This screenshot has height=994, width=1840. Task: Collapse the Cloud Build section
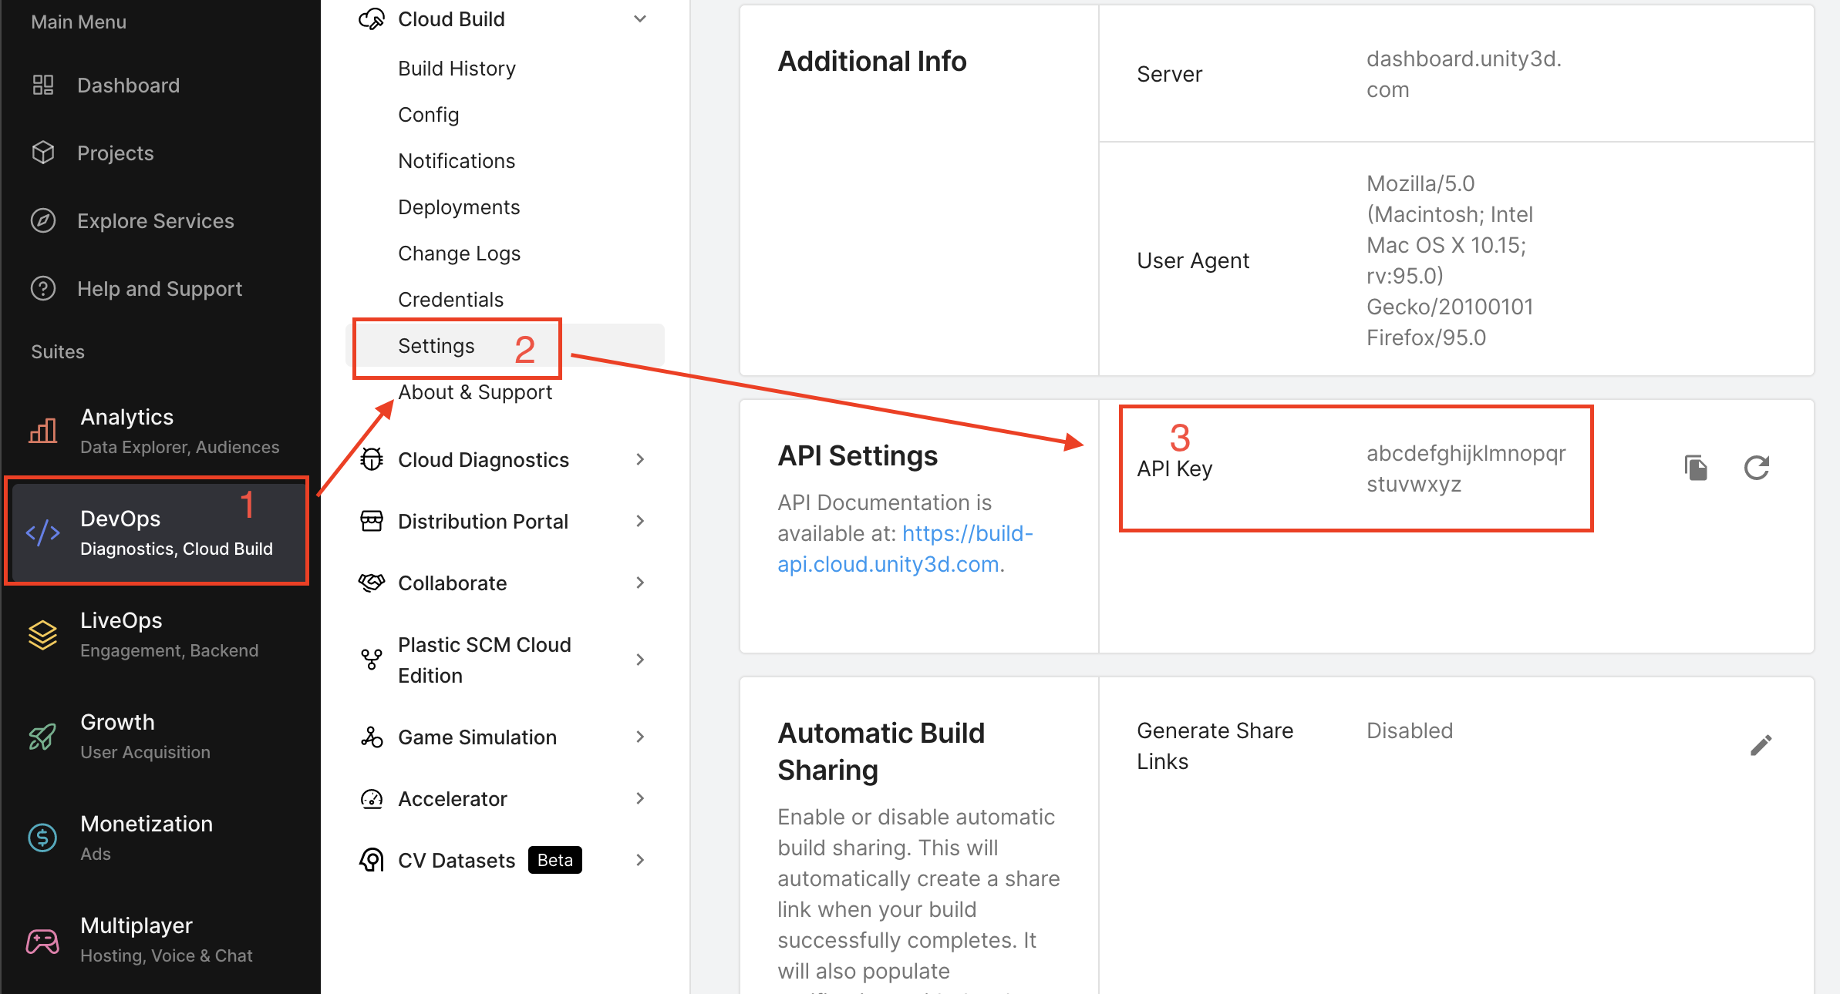pos(640,19)
